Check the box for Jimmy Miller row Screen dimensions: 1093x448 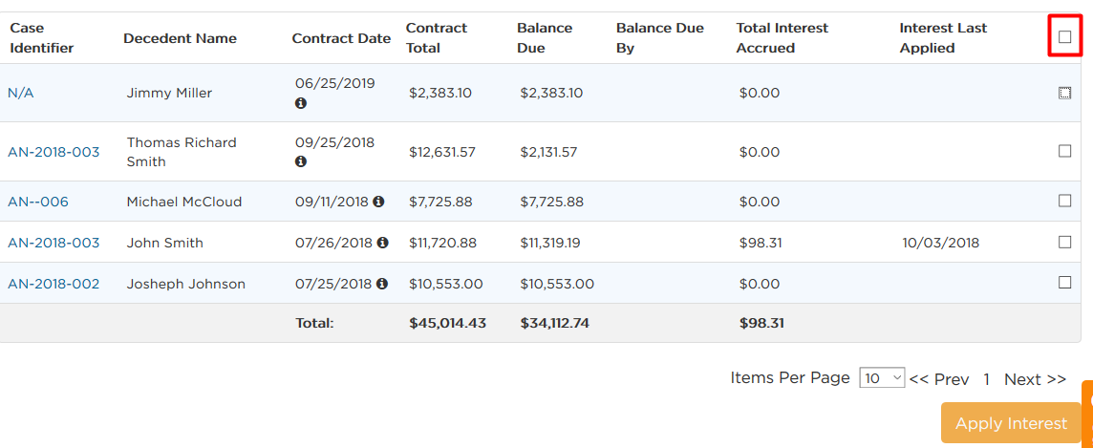pyautogui.click(x=1064, y=93)
